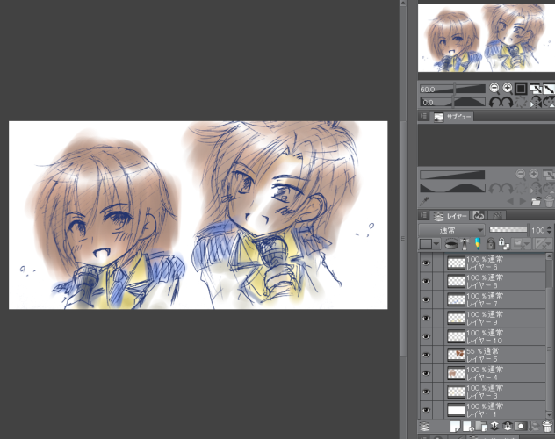Click the layer list scrollbar down arrow
The image size is (555, 439).
(550, 414)
